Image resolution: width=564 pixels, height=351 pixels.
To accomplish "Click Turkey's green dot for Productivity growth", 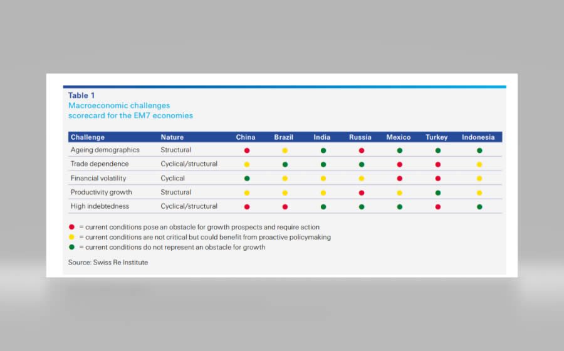I will click(438, 193).
